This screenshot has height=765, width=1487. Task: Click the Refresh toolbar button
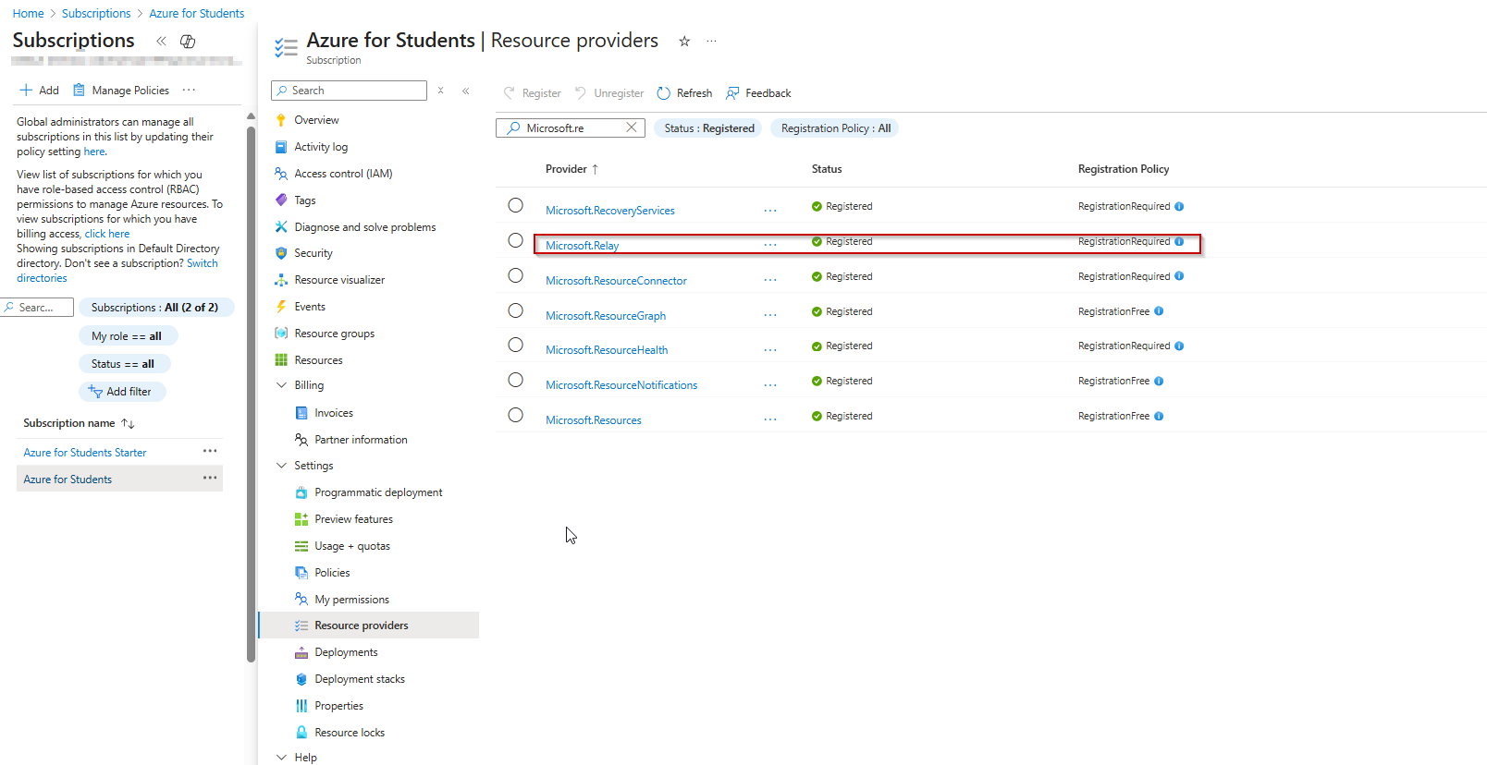pyautogui.click(x=684, y=93)
